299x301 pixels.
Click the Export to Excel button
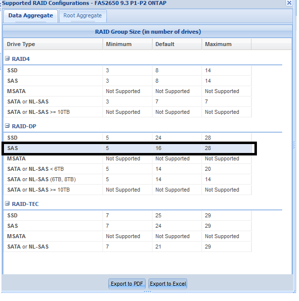(168, 284)
